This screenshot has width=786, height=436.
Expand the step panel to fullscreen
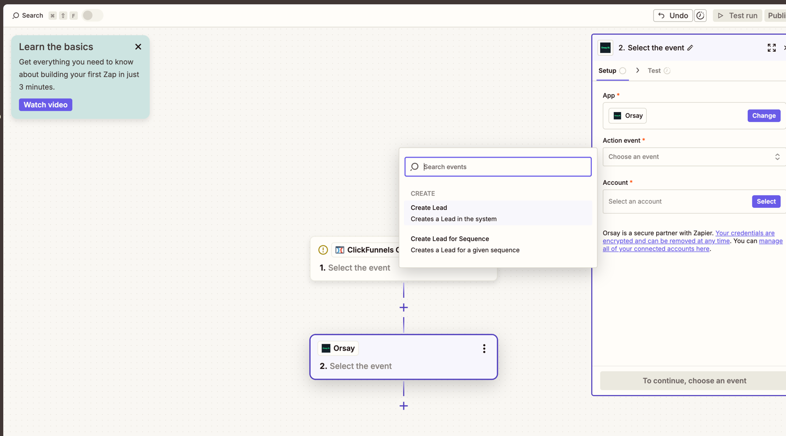[771, 48]
